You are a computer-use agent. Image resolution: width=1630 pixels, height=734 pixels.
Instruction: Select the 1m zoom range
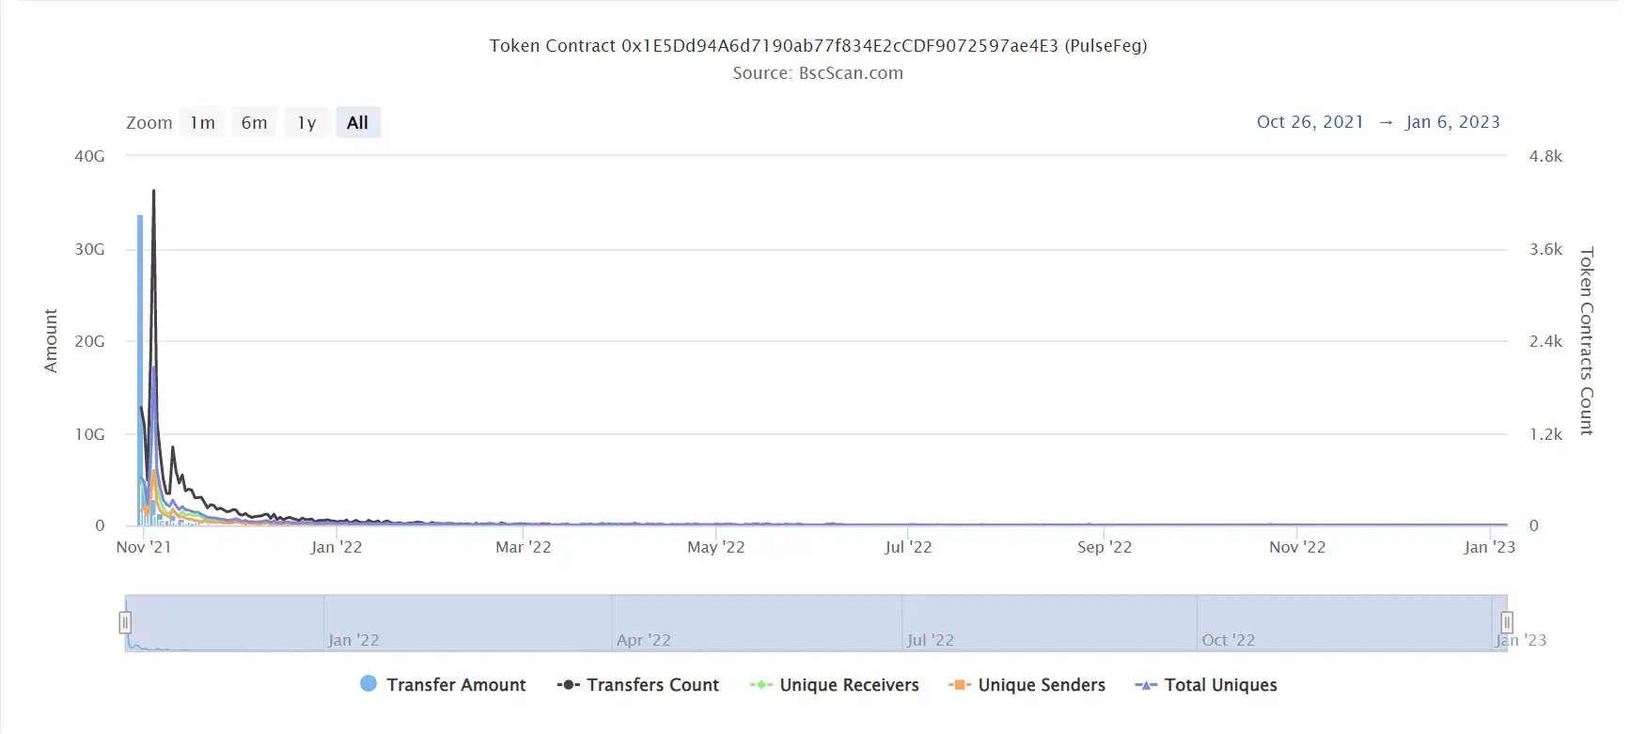click(202, 122)
